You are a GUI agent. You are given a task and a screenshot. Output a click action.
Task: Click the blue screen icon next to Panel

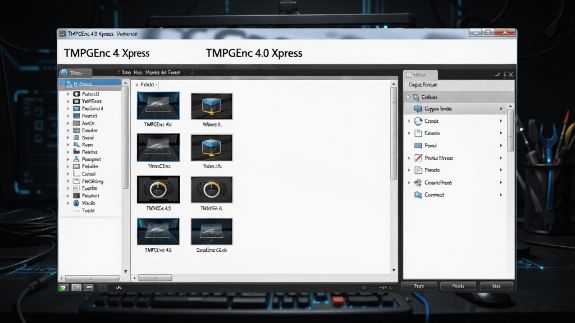click(418, 145)
